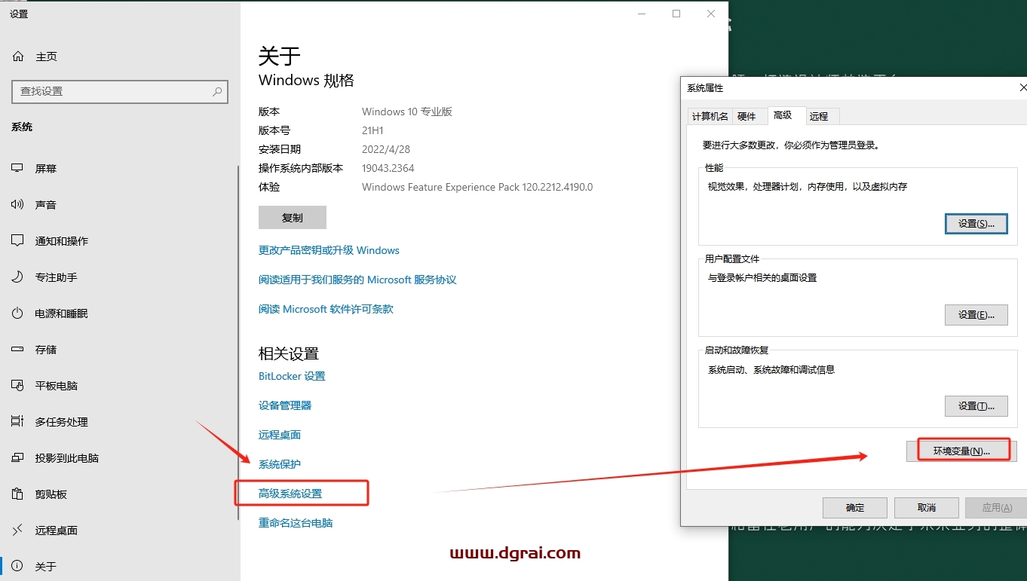Click 应用(A) in 系统属性 dialog
Screen dimensions: 1027x581
click(x=997, y=508)
